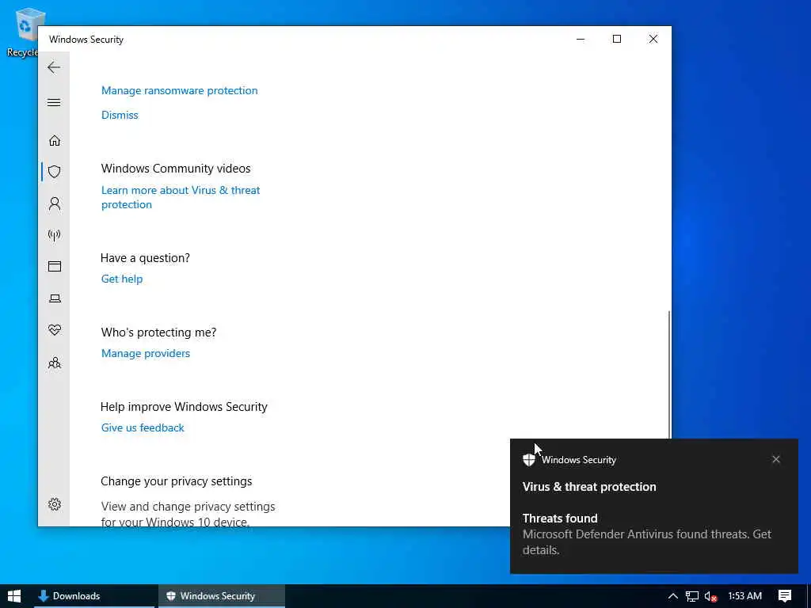Open Device performance & health heart icon
This screenshot has width=811, height=608.
[x=55, y=330]
